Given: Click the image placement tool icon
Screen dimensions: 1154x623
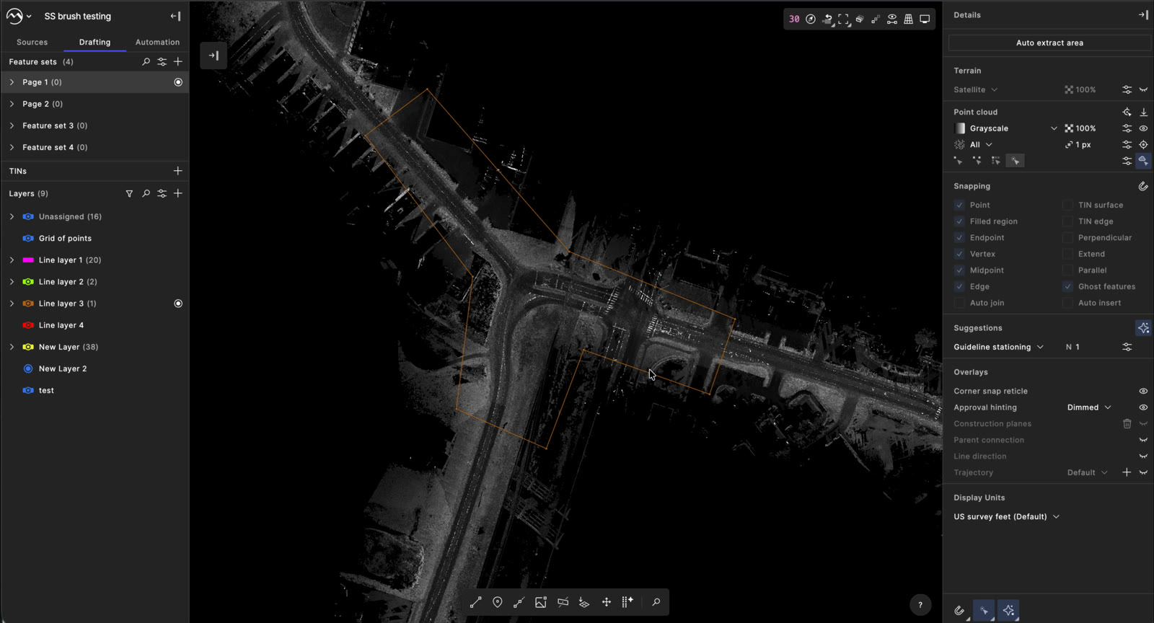Looking at the screenshot, I should (541, 602).
